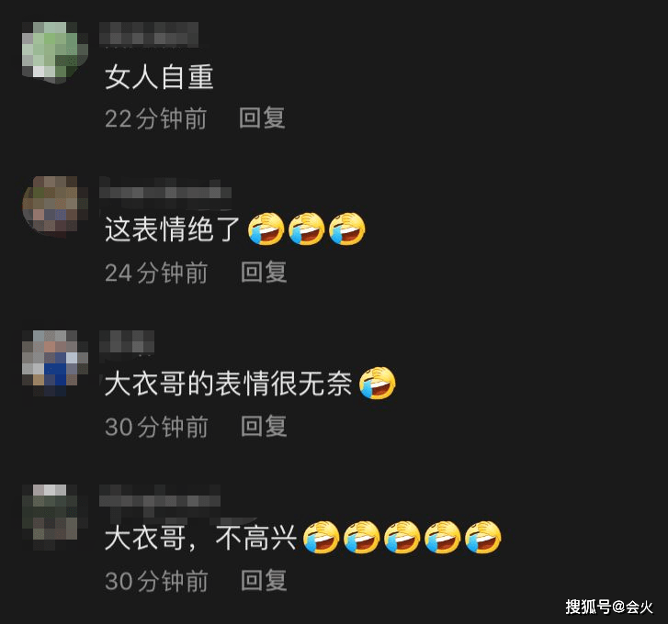This screenshot has height=624, width=668.
Task: Reply to the 女人自重 comment
Action: point(262,117)
